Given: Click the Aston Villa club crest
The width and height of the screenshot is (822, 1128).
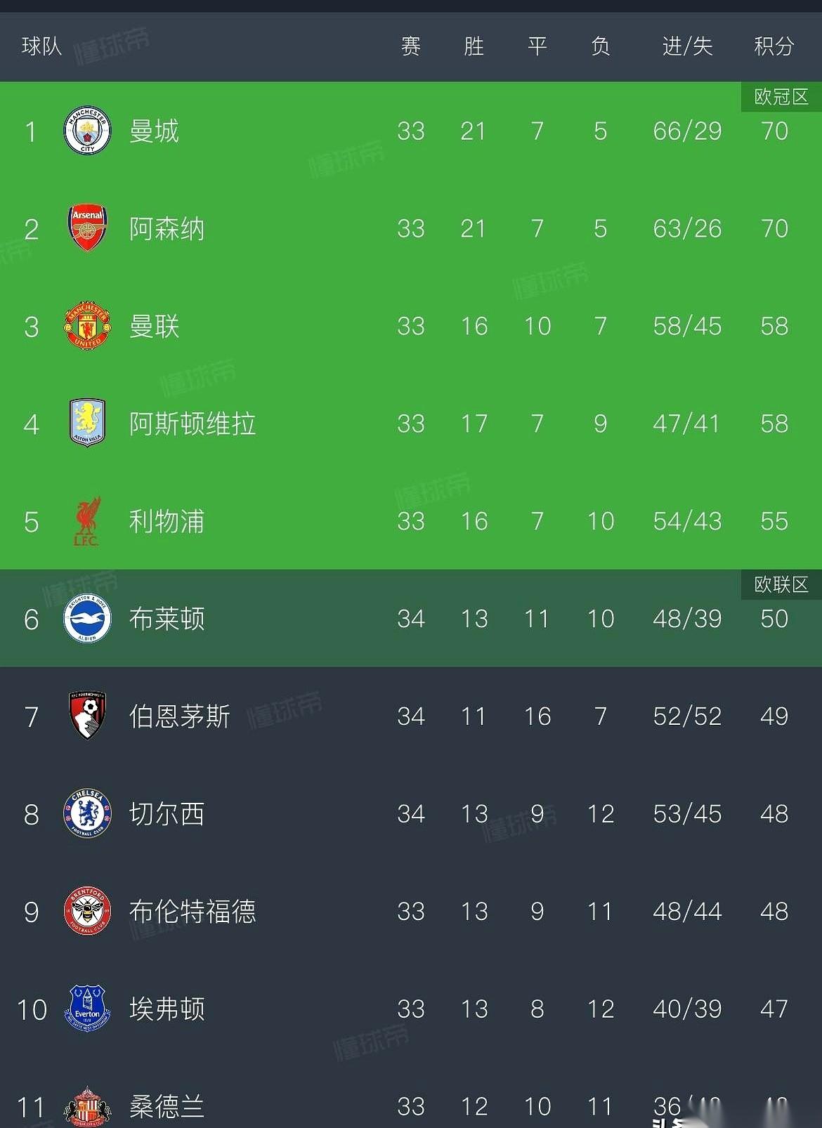Looking at the screenshot, I should pyautogui.click(x=86, y=424).
